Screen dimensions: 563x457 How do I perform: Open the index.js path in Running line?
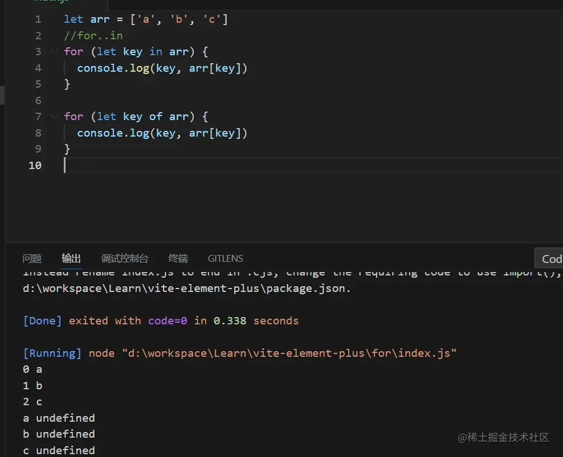[289, 353]
